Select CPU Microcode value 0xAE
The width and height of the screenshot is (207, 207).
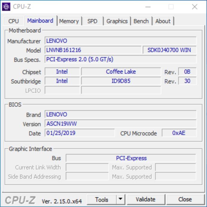click(179, 133)
